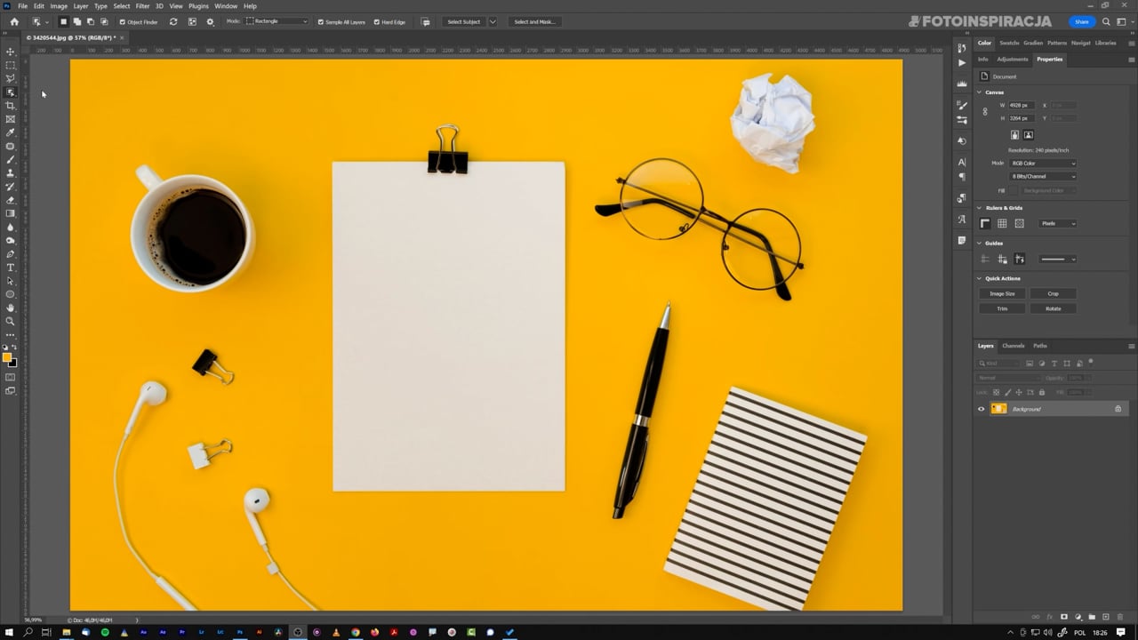Screen dimensions: 1138x640
Task: Select the Clone Stamp tool
Action: (11, 173)
